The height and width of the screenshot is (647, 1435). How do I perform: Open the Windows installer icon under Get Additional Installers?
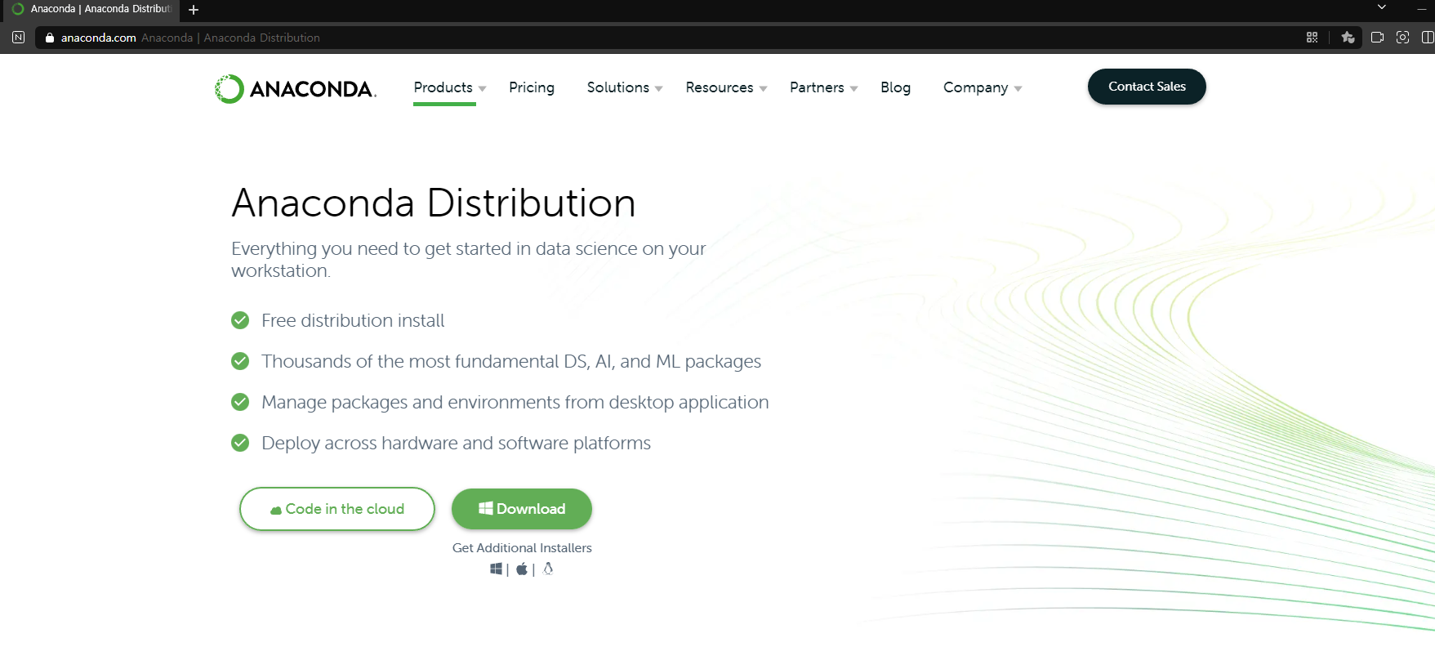(x=496, y=569)
